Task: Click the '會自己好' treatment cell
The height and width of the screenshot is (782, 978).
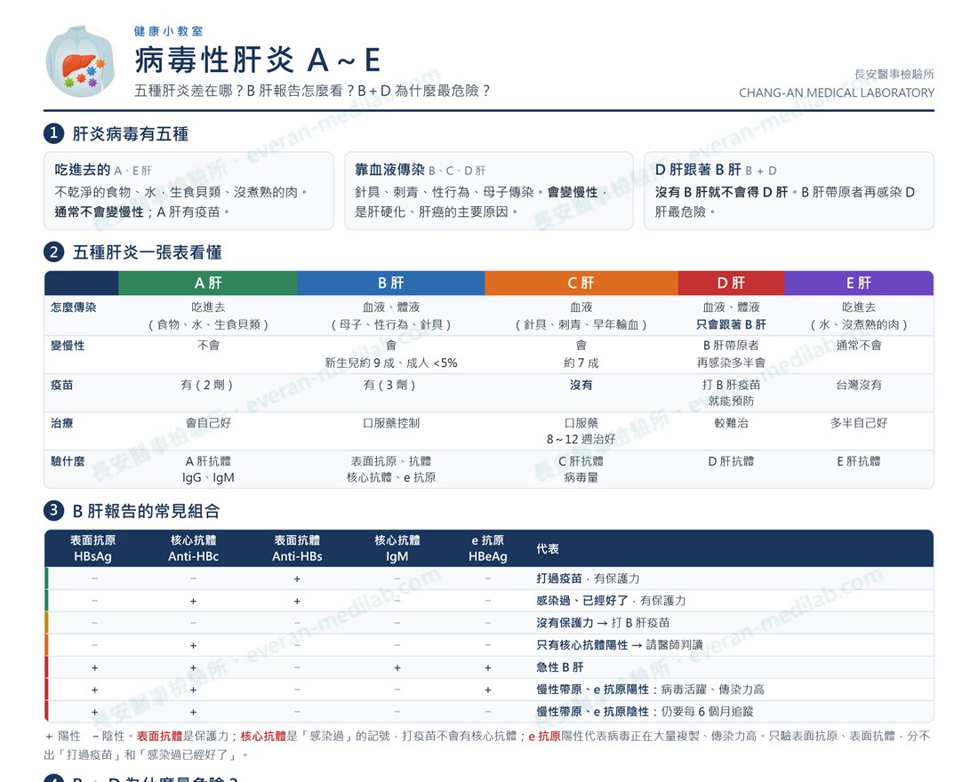Action: (208, 423)
